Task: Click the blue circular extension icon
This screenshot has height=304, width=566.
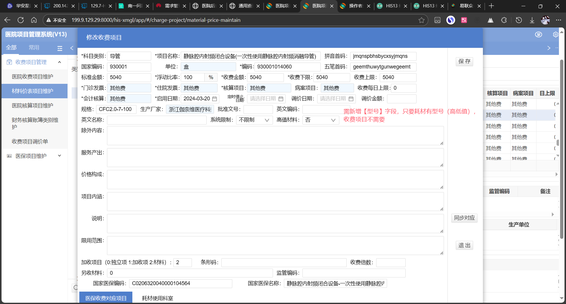Action: coord(451,20)
